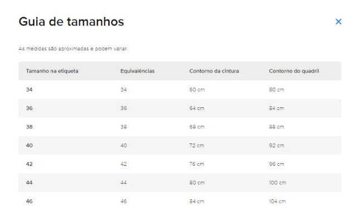
Task: Click the 60 cm waist measurement
Action: (197, 89)
